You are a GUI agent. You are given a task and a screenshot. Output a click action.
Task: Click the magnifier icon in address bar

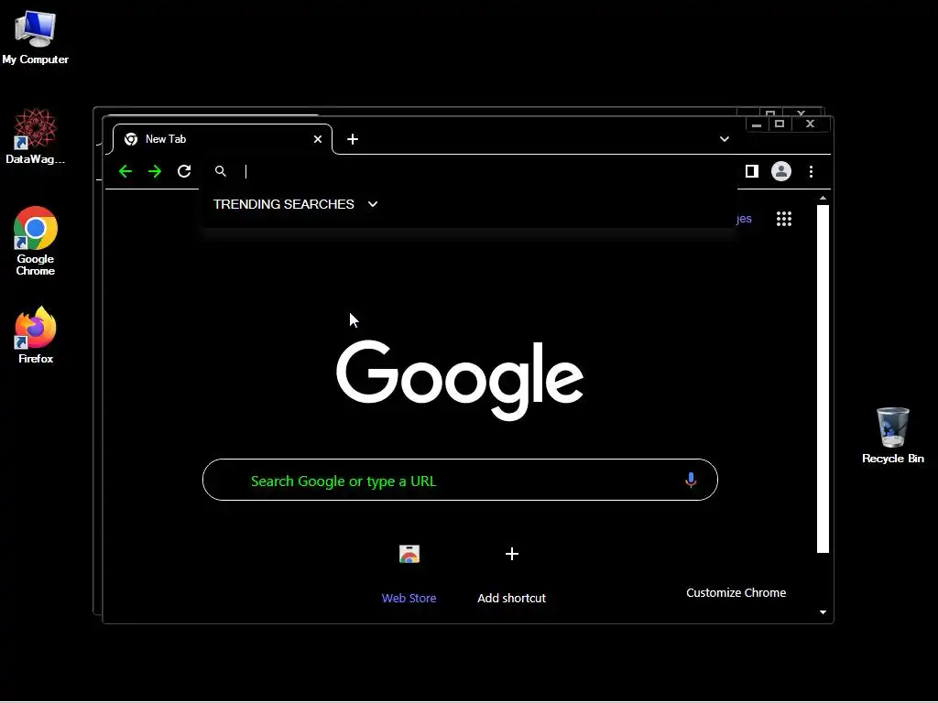pos(221,171)
